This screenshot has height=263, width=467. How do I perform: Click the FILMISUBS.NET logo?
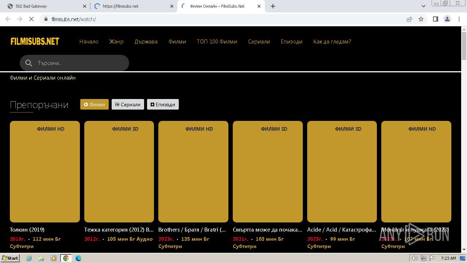tap(35, 41)
